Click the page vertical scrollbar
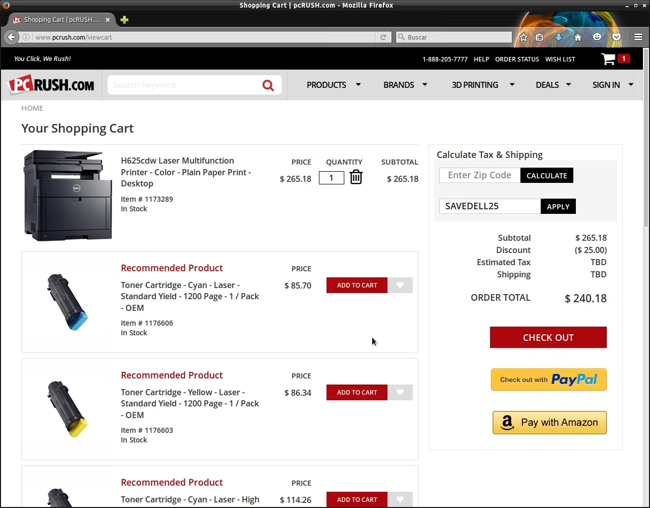 [646, 137]
